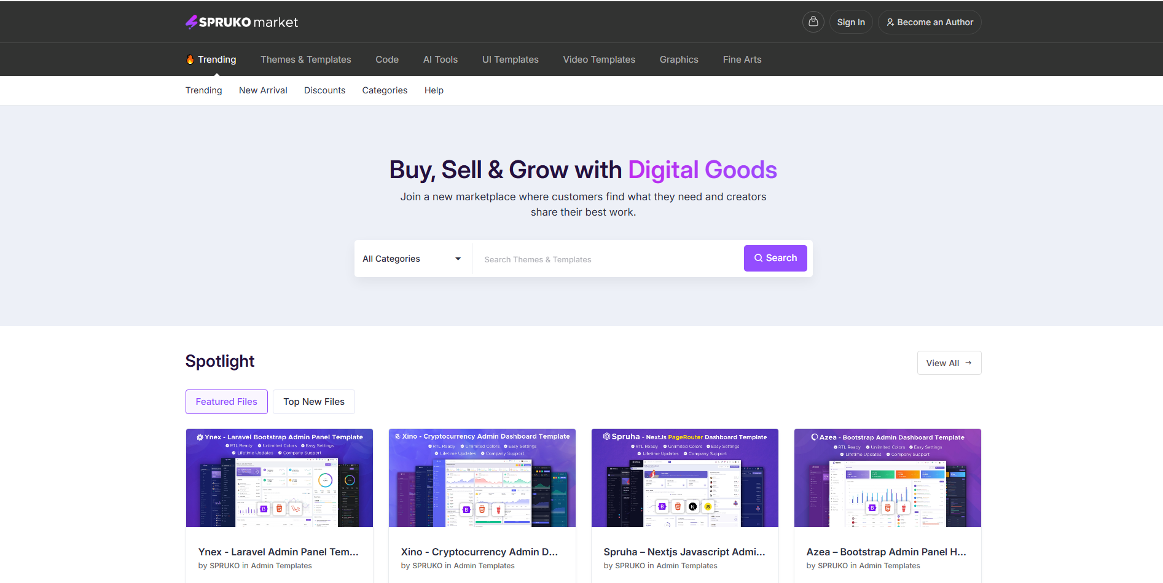This screenshot has width=1163, height=583.
Task: Click the View All arrow in Spotlight
Action: tap(968, 362)
